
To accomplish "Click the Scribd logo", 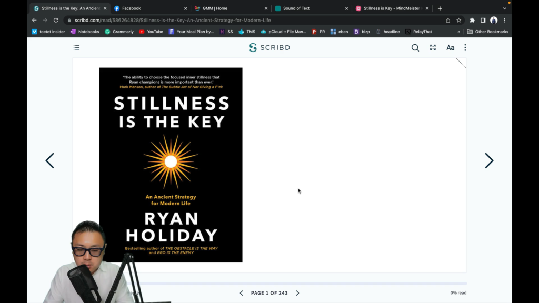I will (x=269, y=47).
